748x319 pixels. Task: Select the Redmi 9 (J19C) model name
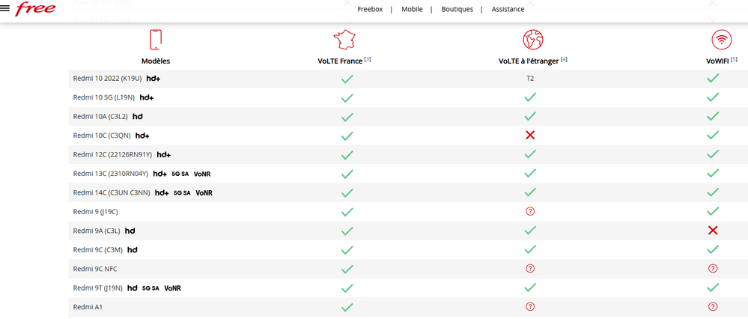[95, 212]
